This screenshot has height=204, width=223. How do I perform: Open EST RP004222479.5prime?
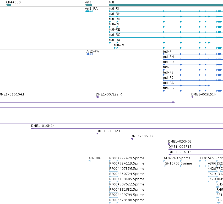(x=127, y=158)
